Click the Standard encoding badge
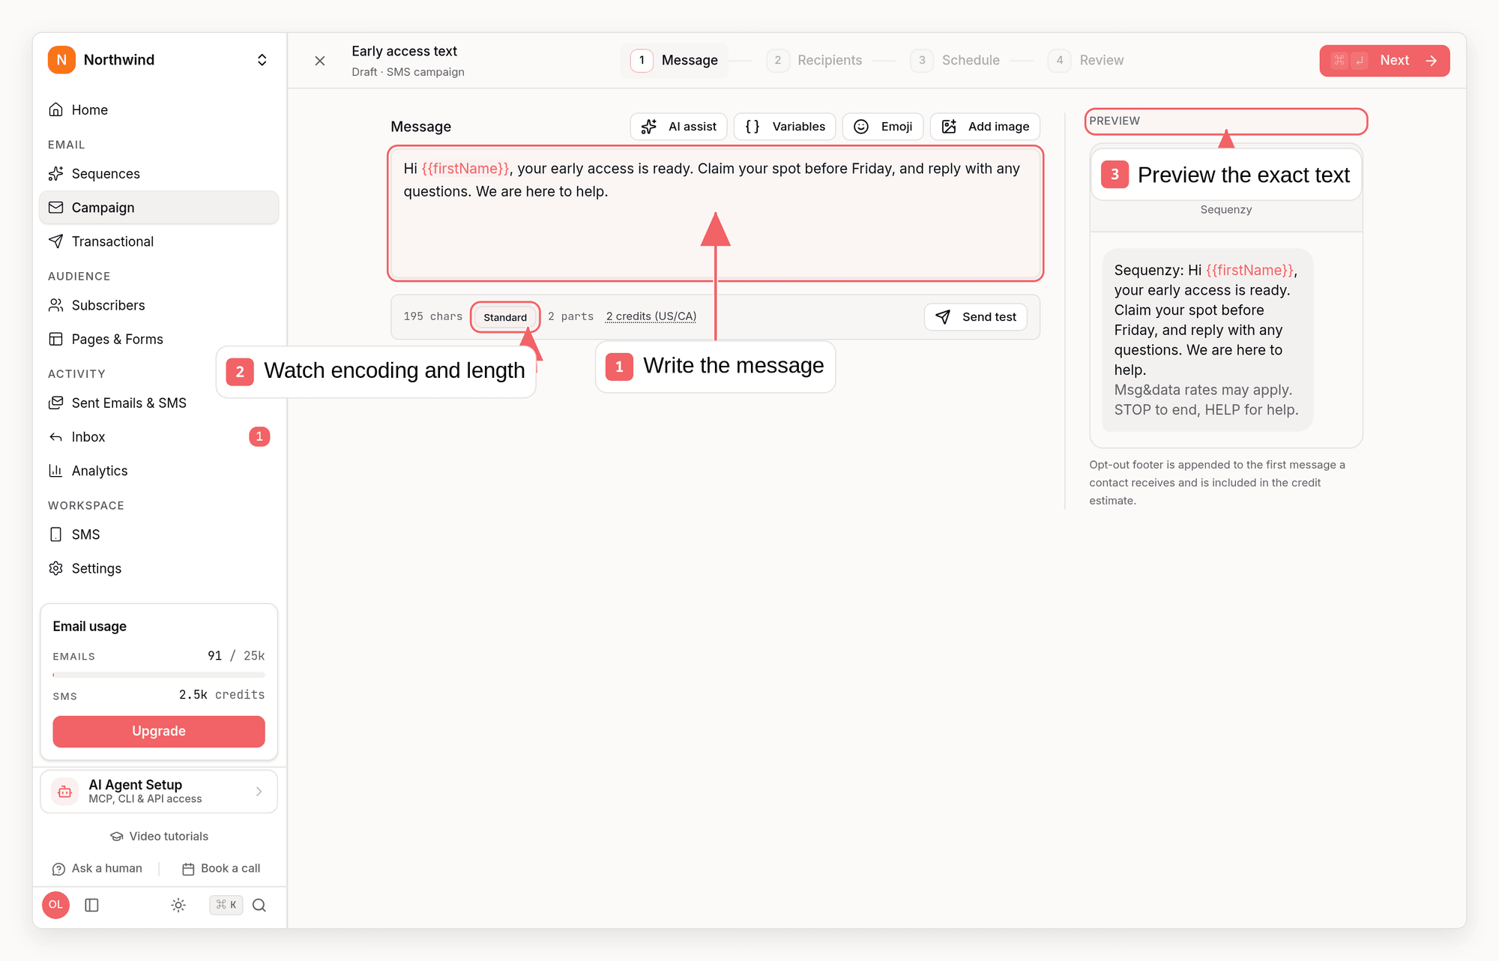The width and height of the screenshot is (1499, 961). tap(505, 317)
